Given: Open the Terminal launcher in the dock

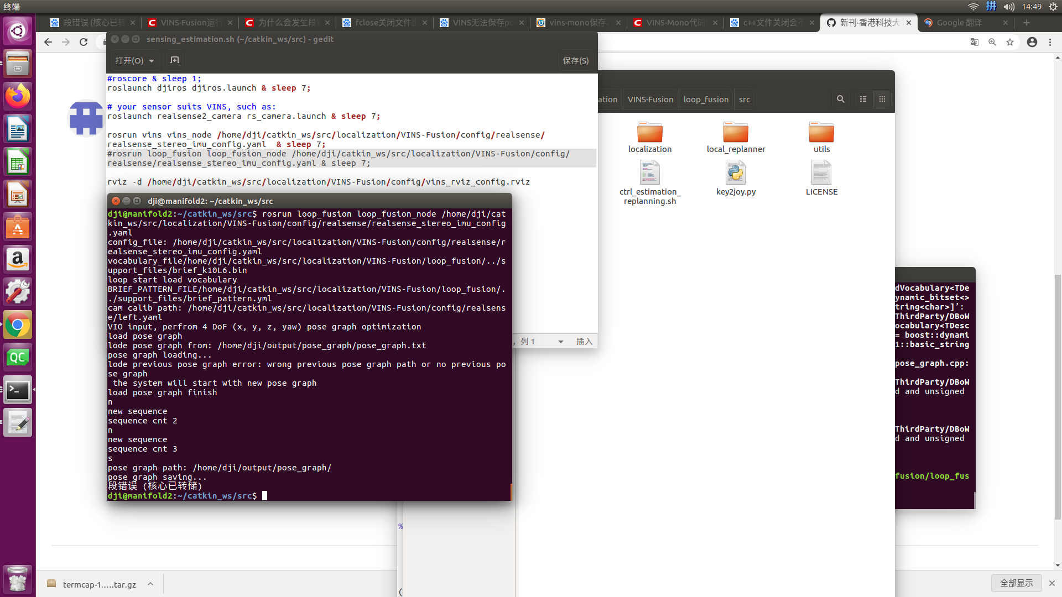Looking at the screenshot, I should coord(17,390).
